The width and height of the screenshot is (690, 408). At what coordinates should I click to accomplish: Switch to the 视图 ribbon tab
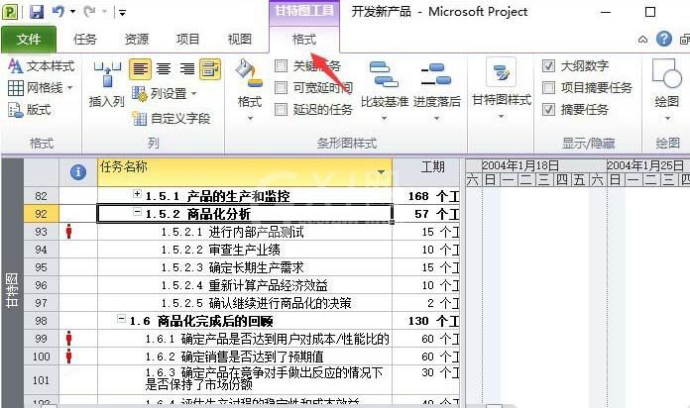pos(239,40)
